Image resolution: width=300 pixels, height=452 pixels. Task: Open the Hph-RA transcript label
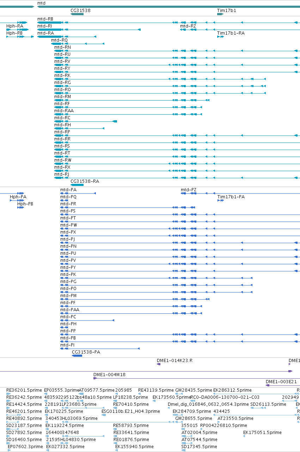pyautogui.click(x=15, y=26)
